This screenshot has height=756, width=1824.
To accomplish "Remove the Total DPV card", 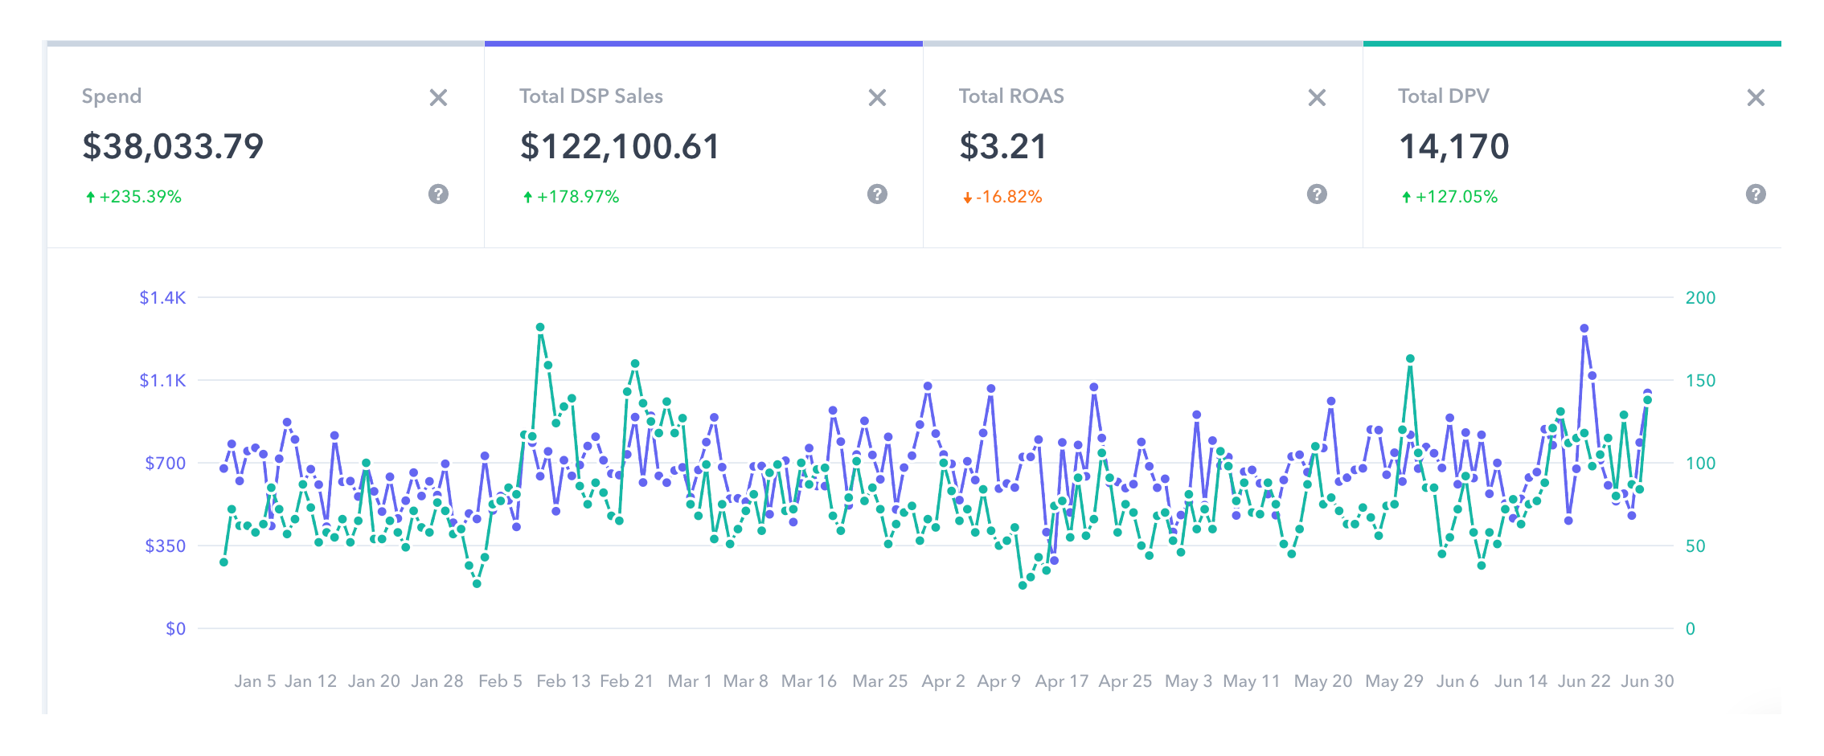I will tap(1756, 98).
